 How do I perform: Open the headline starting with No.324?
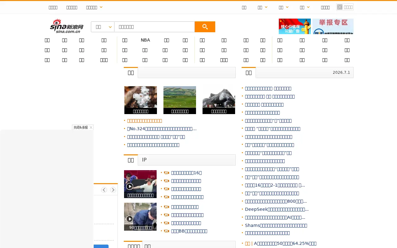click(162, 129)
